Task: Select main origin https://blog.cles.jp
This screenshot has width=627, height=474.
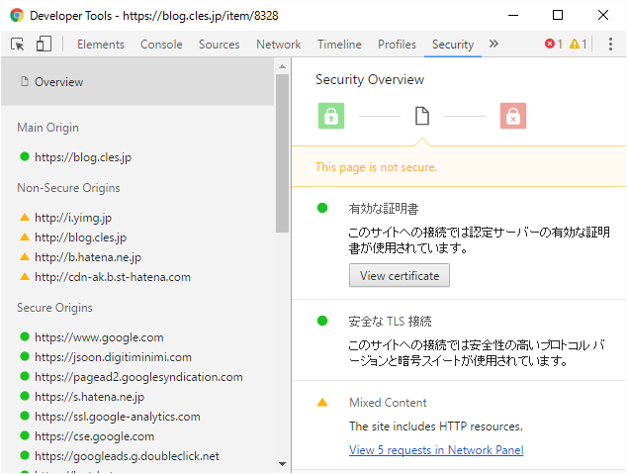Action: coord(83,156)
